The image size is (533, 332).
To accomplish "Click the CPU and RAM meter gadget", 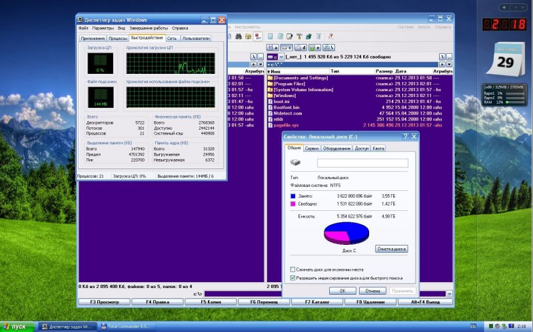I will coord(504,94).
